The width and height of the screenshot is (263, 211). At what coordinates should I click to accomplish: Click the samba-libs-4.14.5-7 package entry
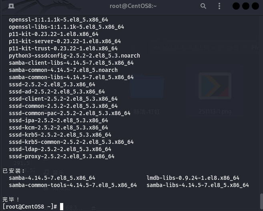point(197,185)
